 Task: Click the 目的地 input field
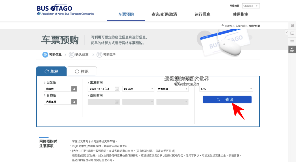(x=58, y=102)
